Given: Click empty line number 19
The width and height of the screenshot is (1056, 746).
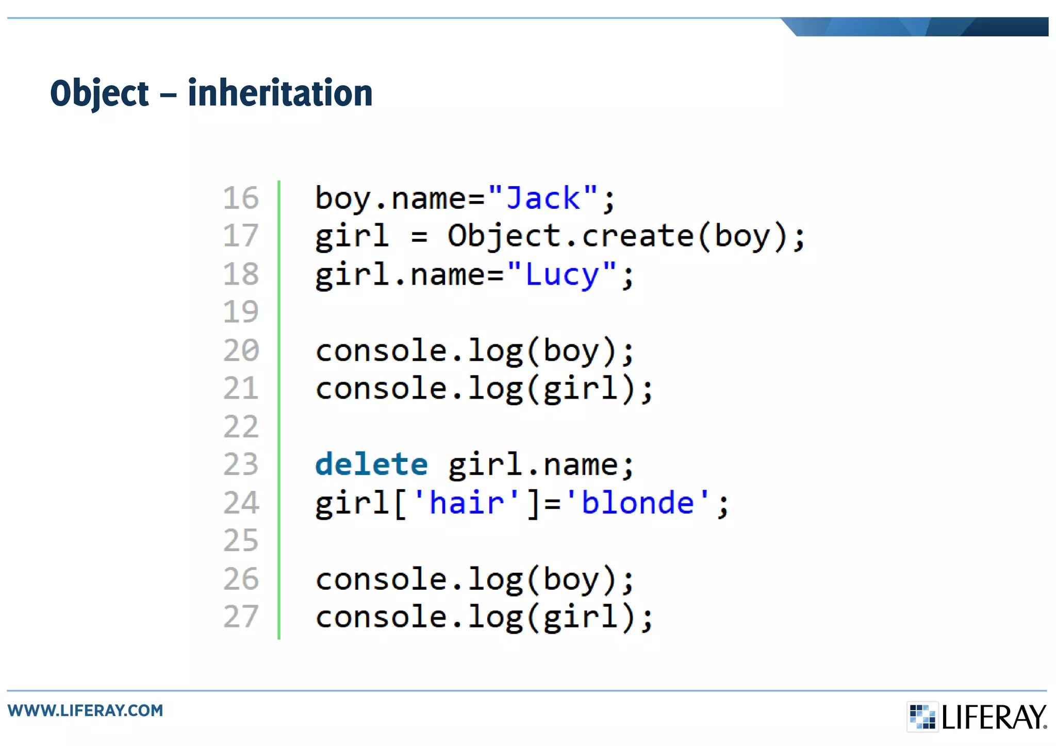Looking at the screenshot, I should tap(240, 312).
